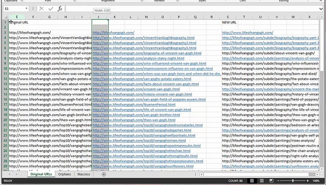Open the Original URLs sheet tab
The height and width of the screenshot is (185, 326).
coord(41,174)
